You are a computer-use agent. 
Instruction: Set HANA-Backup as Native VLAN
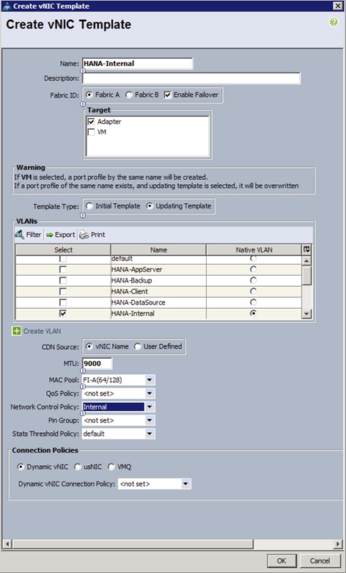coord(254,281)
